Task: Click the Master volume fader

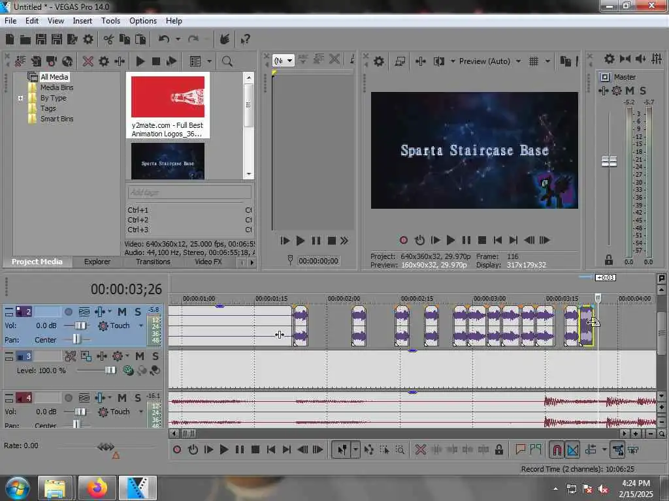Action: coord(609,162)
